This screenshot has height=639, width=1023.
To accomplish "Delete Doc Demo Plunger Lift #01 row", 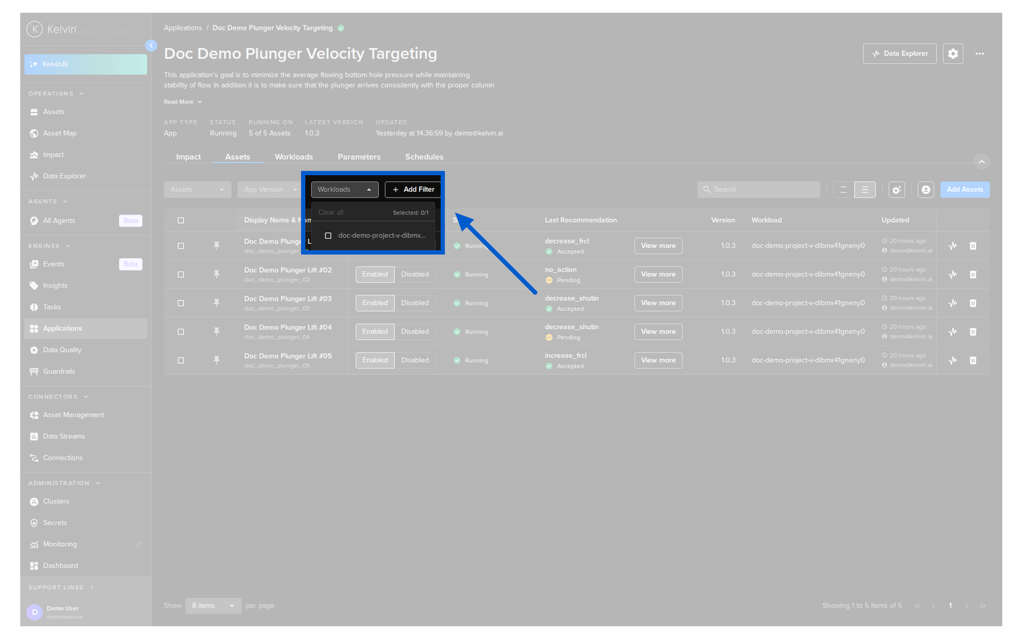I will pyautogui.click(x=973, y=246).
